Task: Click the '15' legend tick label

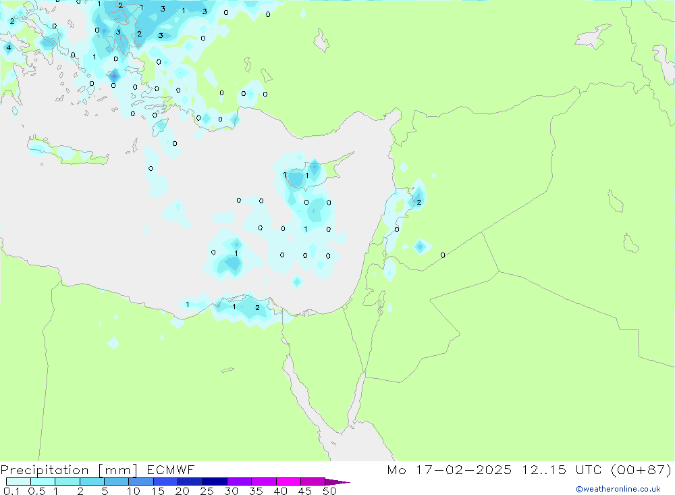Action: (158, 491)
